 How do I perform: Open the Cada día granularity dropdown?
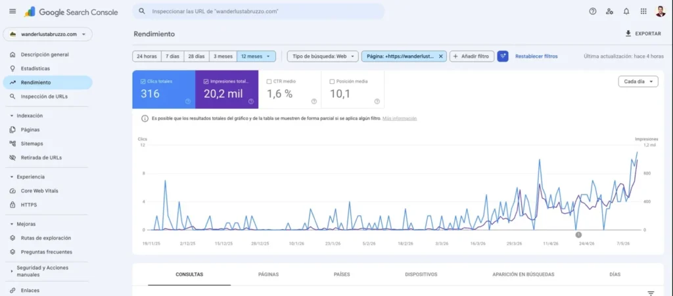click(638, 81)
